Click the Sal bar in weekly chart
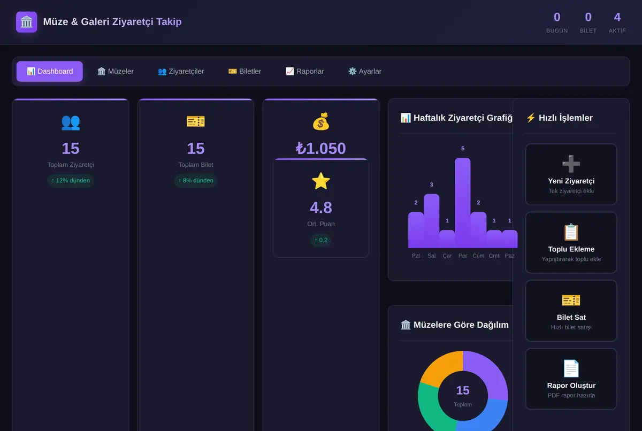 tap(432, 221)
